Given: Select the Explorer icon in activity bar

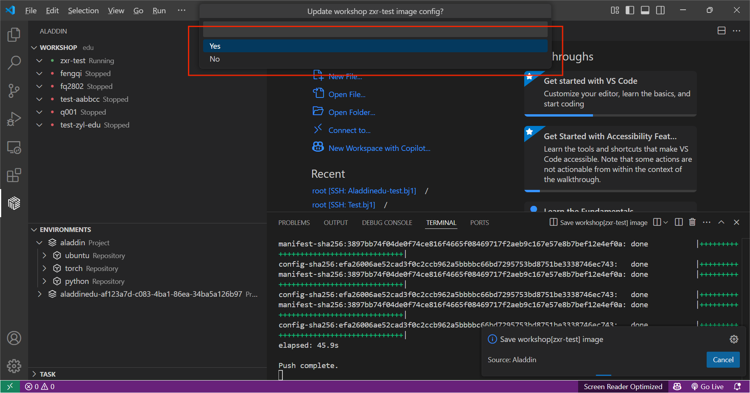Looking at the screenshot, I should coord(14,35).
